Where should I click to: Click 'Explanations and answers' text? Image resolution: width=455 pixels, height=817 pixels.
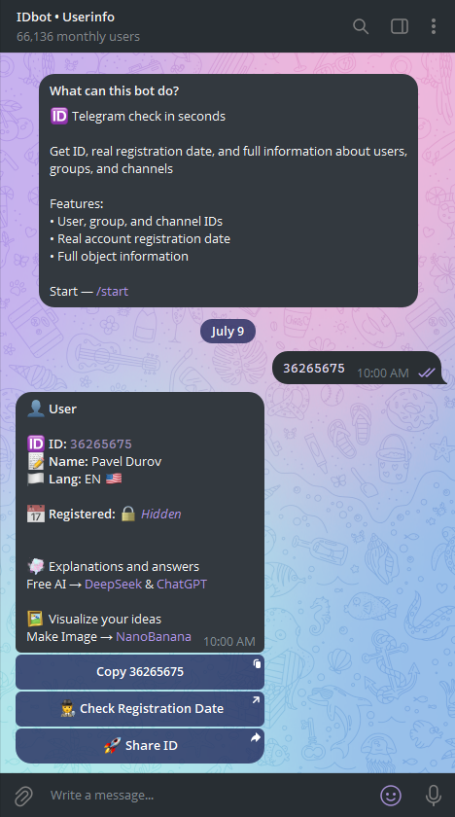pos(123,566)
